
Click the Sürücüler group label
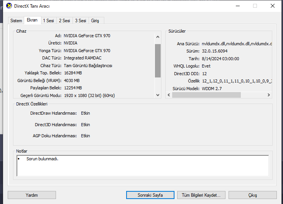tap(177, 31)
